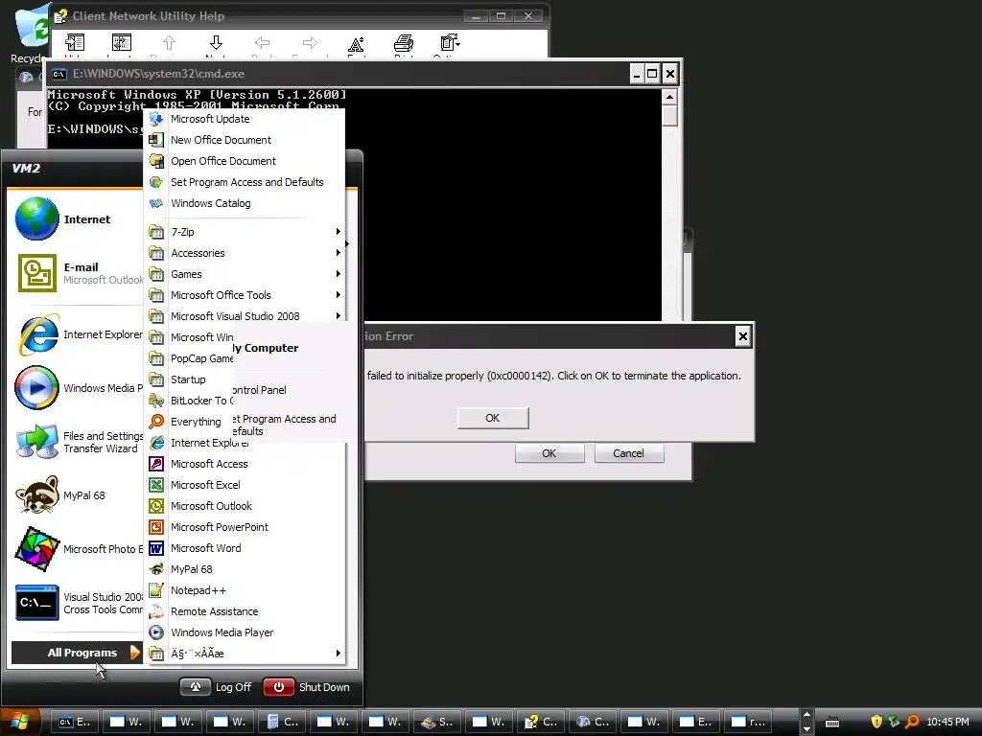This screenshot has height=736, width=982.
Task: Click Shut Down button
Action: 307,687
